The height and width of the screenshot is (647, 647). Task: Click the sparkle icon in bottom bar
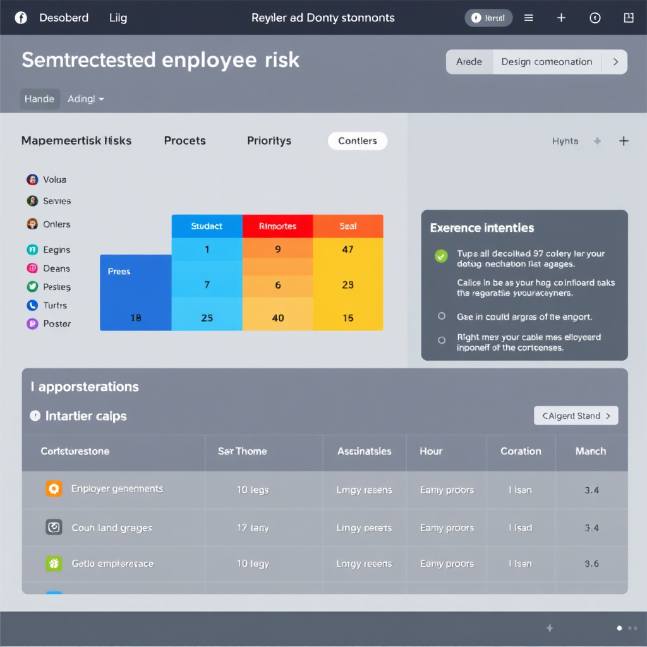click(x=550, y=628)
